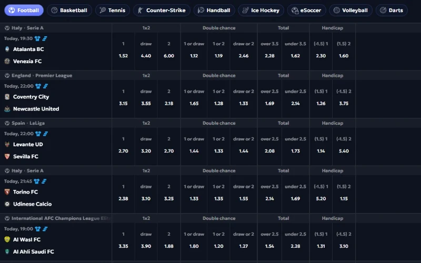This screenshot has width=421, height=263.
Task: Click the jersey icon in Levante UD match
Action: (38, 134)
